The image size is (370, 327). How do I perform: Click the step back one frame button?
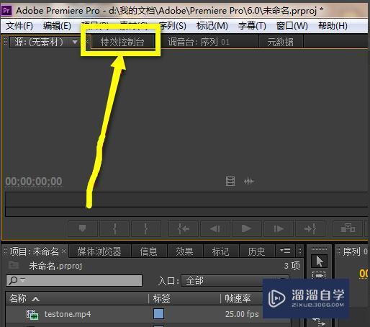coord(215,228)
